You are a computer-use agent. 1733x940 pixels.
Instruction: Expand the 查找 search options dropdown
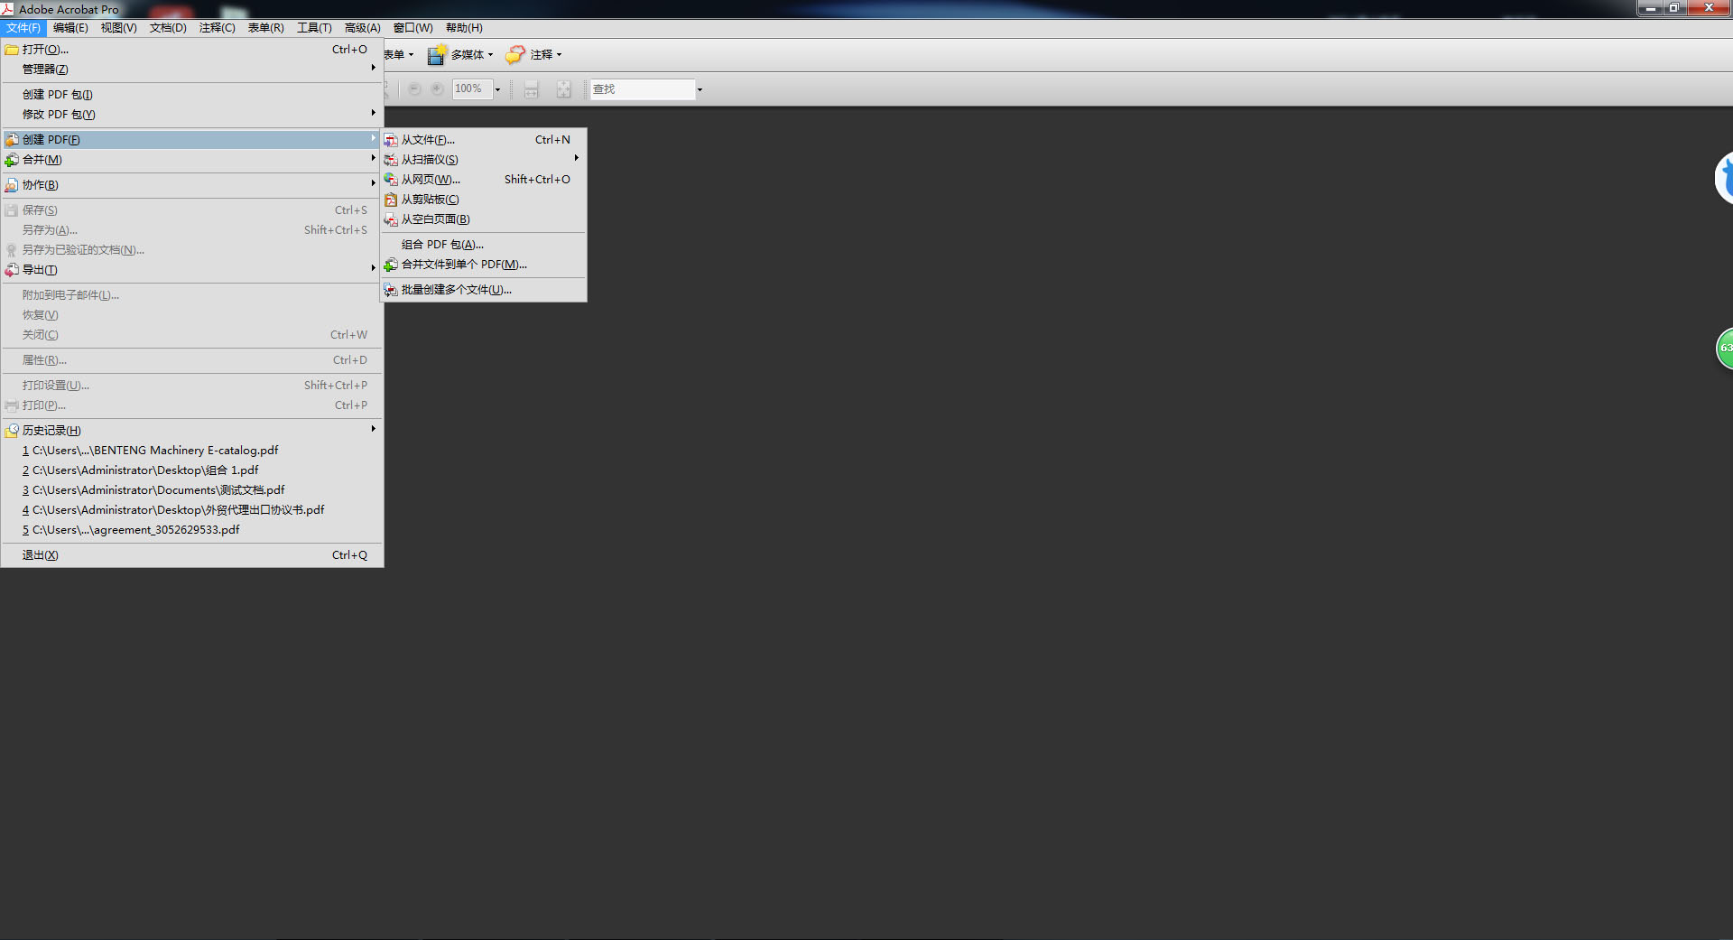700,88
